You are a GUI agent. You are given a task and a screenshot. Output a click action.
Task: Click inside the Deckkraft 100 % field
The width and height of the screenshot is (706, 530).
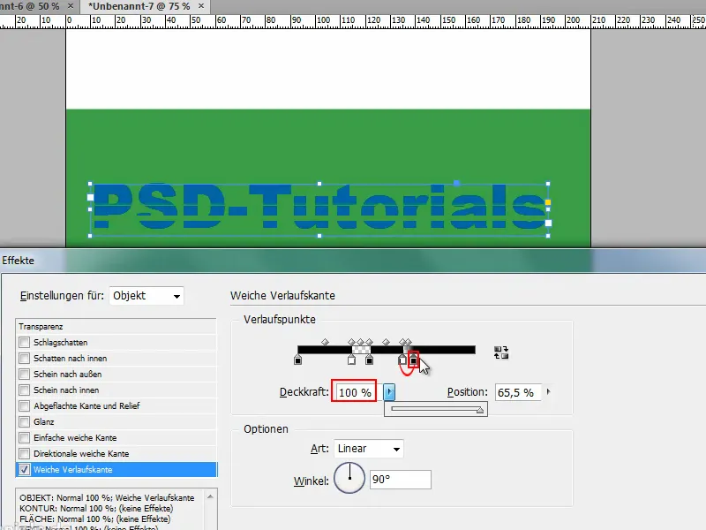354,392
